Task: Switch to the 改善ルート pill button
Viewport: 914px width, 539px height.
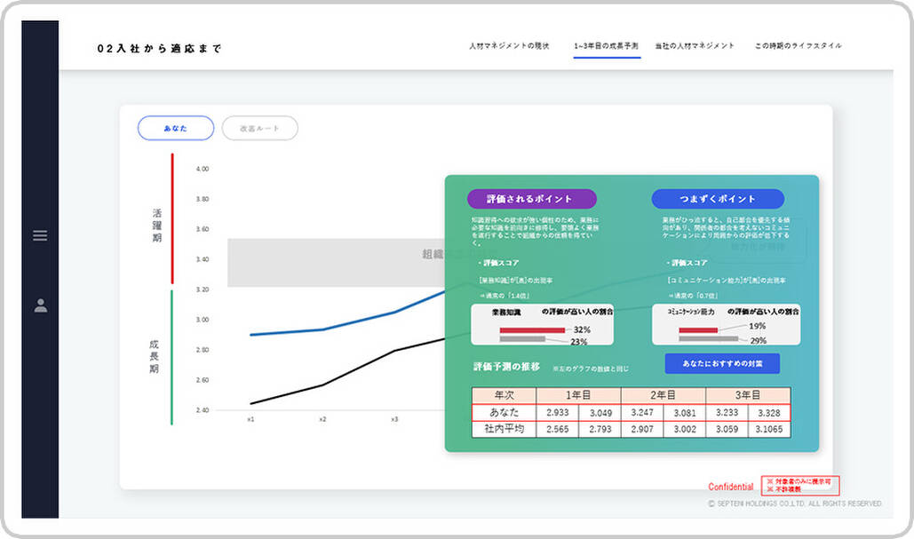Action: click(x=260, y=128)
